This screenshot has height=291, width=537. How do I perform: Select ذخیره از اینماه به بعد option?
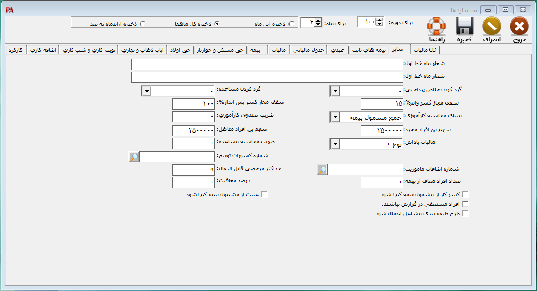(x=142, y=23)
